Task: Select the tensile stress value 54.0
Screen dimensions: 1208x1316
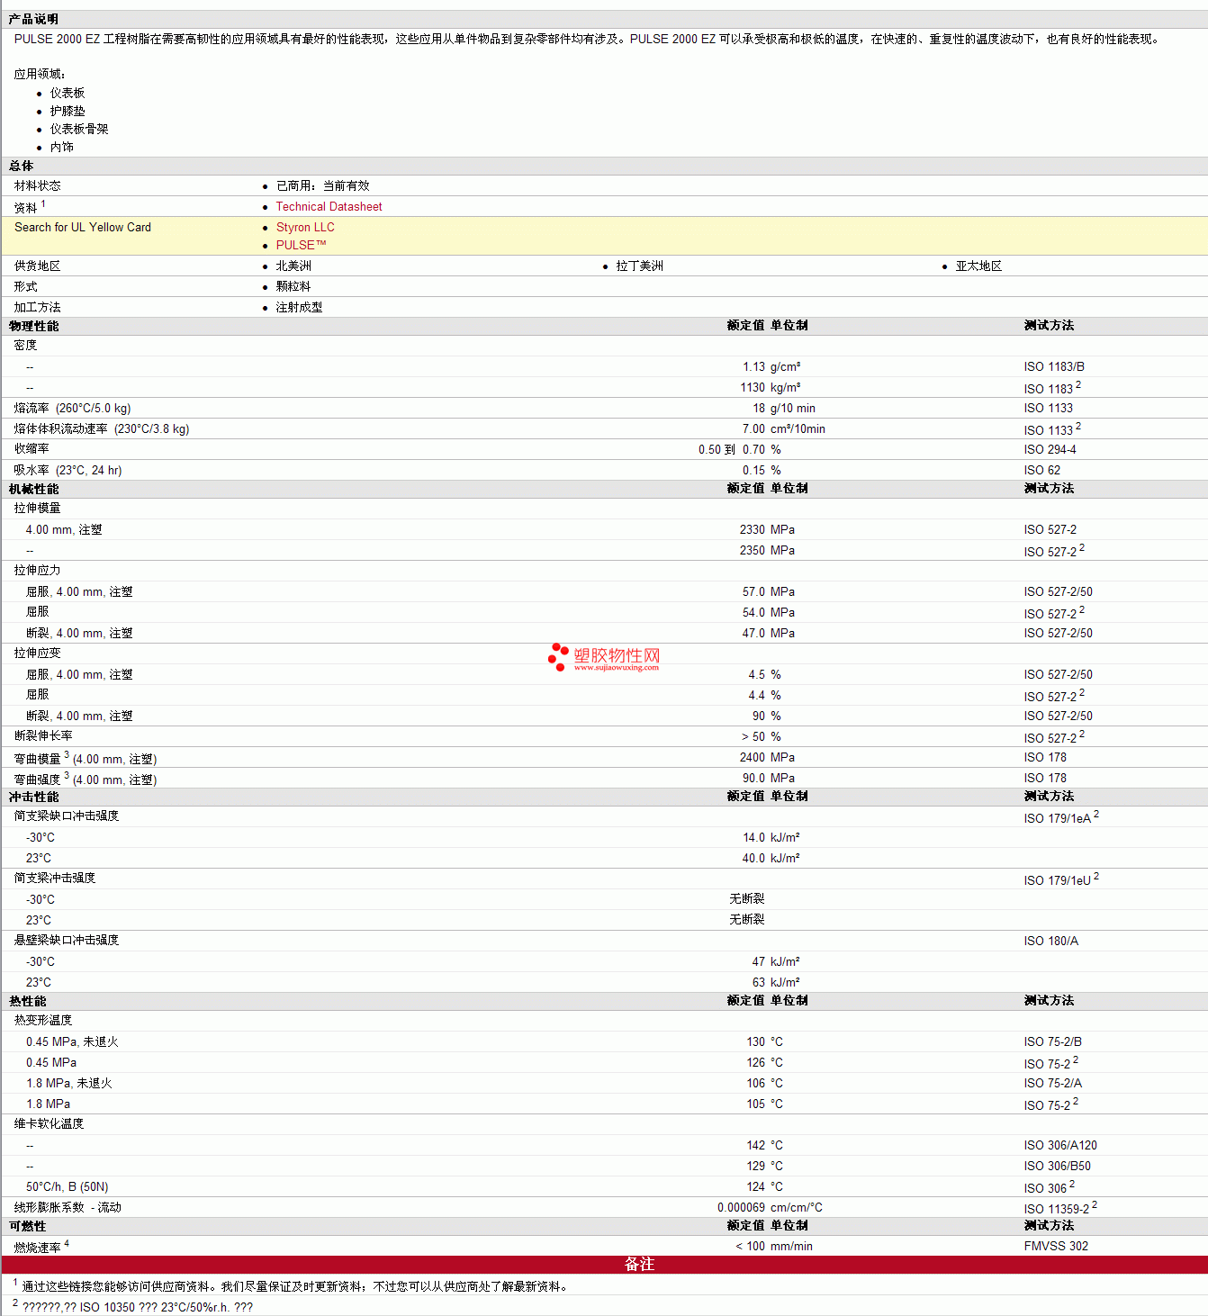Action: pos(753,612)
